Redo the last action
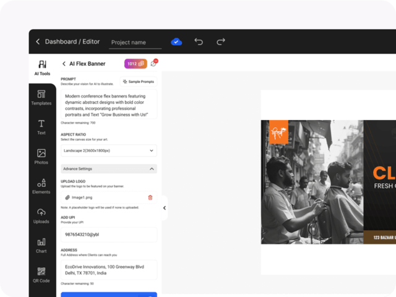The height and width of the screenshot is (297, 396). (x=220, y=41)
